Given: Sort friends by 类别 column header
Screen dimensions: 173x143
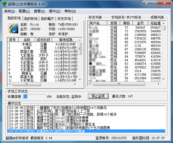Looking at the screenshot, I should click(113, 23).
